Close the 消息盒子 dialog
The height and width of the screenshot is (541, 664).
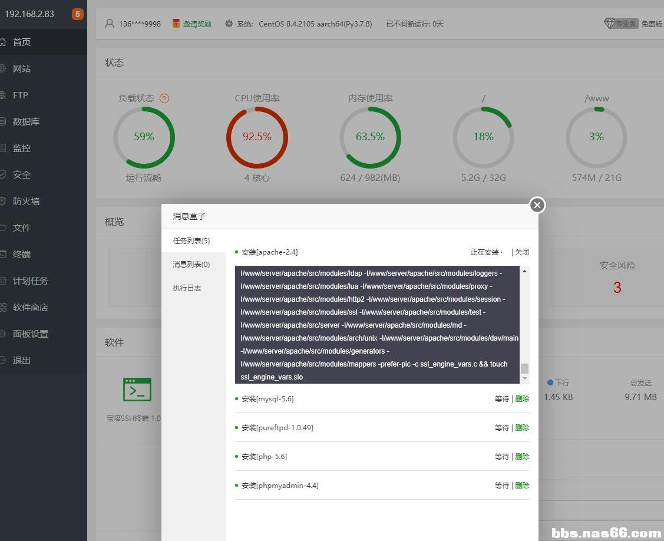537,204
